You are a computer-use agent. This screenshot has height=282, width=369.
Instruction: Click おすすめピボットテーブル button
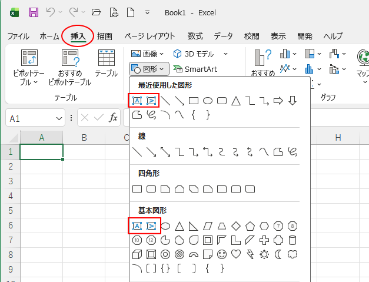[x=70, y=67]
